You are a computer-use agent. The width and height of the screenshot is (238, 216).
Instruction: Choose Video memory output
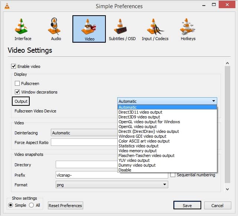click(167, 151)
